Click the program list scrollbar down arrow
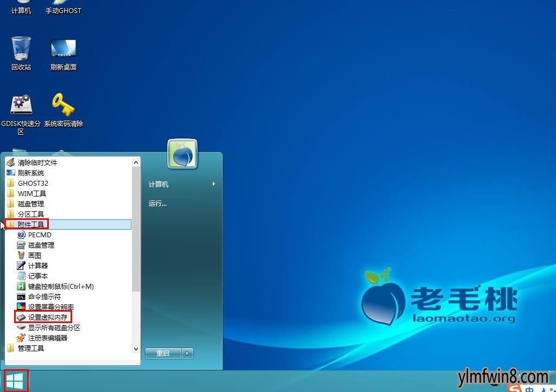This screenshot has height=392, width=556. coord(136,350)
